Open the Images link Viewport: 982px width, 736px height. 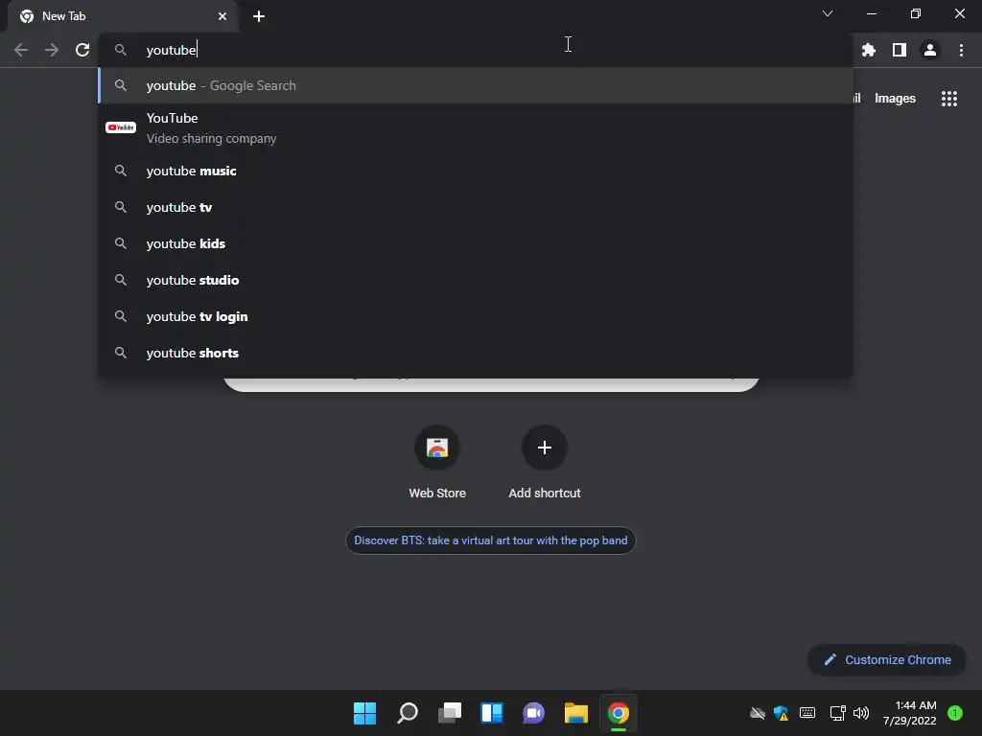[x=895, y=99]
